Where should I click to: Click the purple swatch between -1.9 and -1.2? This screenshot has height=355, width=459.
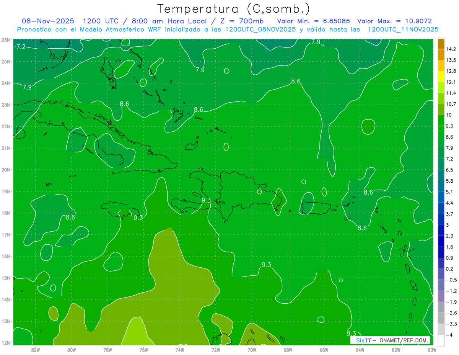point(441,296)
